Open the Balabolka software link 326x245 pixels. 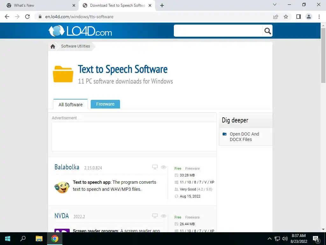(67, 167)
